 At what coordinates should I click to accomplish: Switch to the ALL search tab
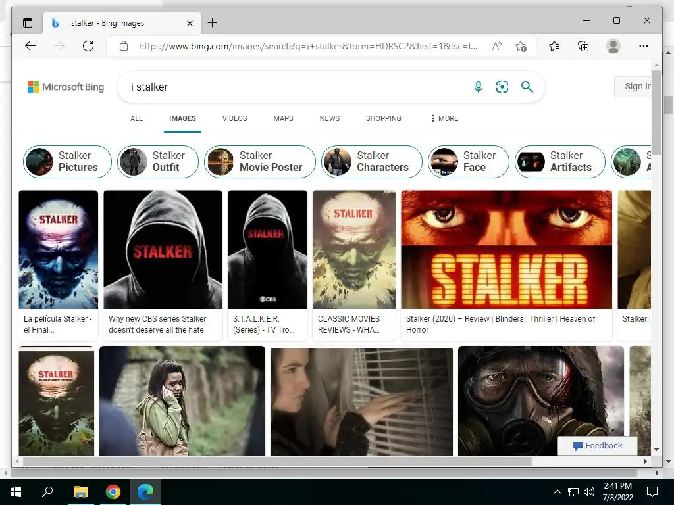(x=136, y=118)
